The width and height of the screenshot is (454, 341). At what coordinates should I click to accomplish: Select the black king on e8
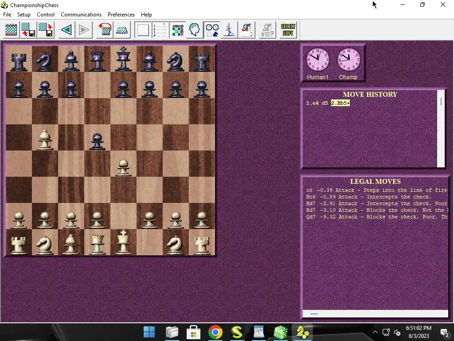pos(123,59)
